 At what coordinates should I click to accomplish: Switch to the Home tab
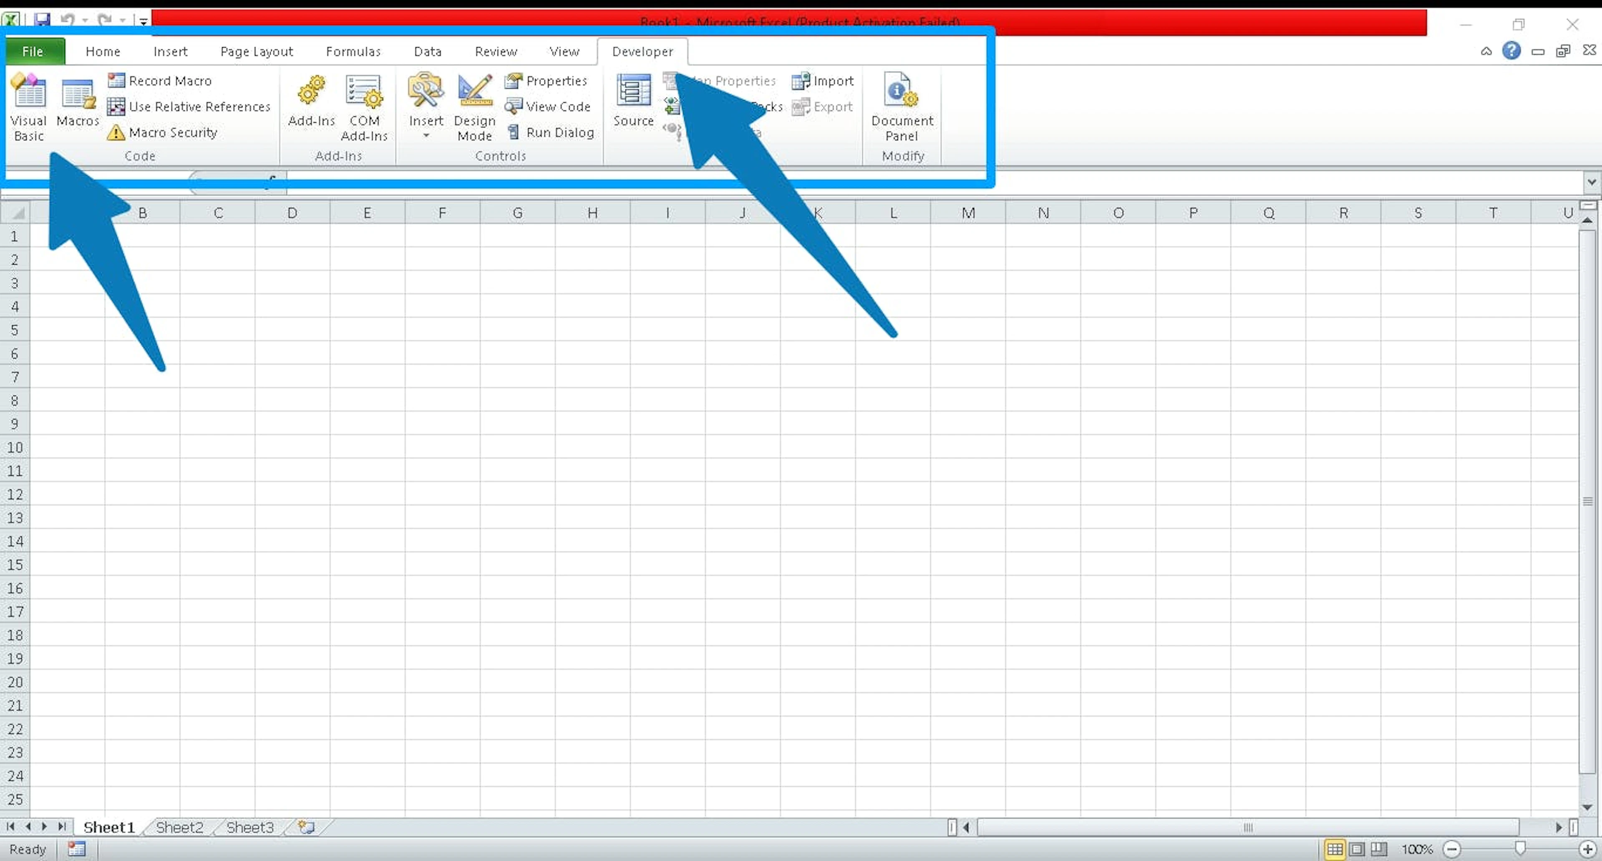(x=103, y=52)
